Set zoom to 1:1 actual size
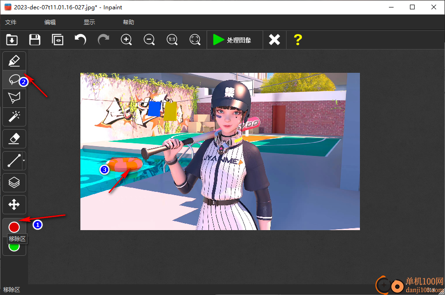 [172, 40]
